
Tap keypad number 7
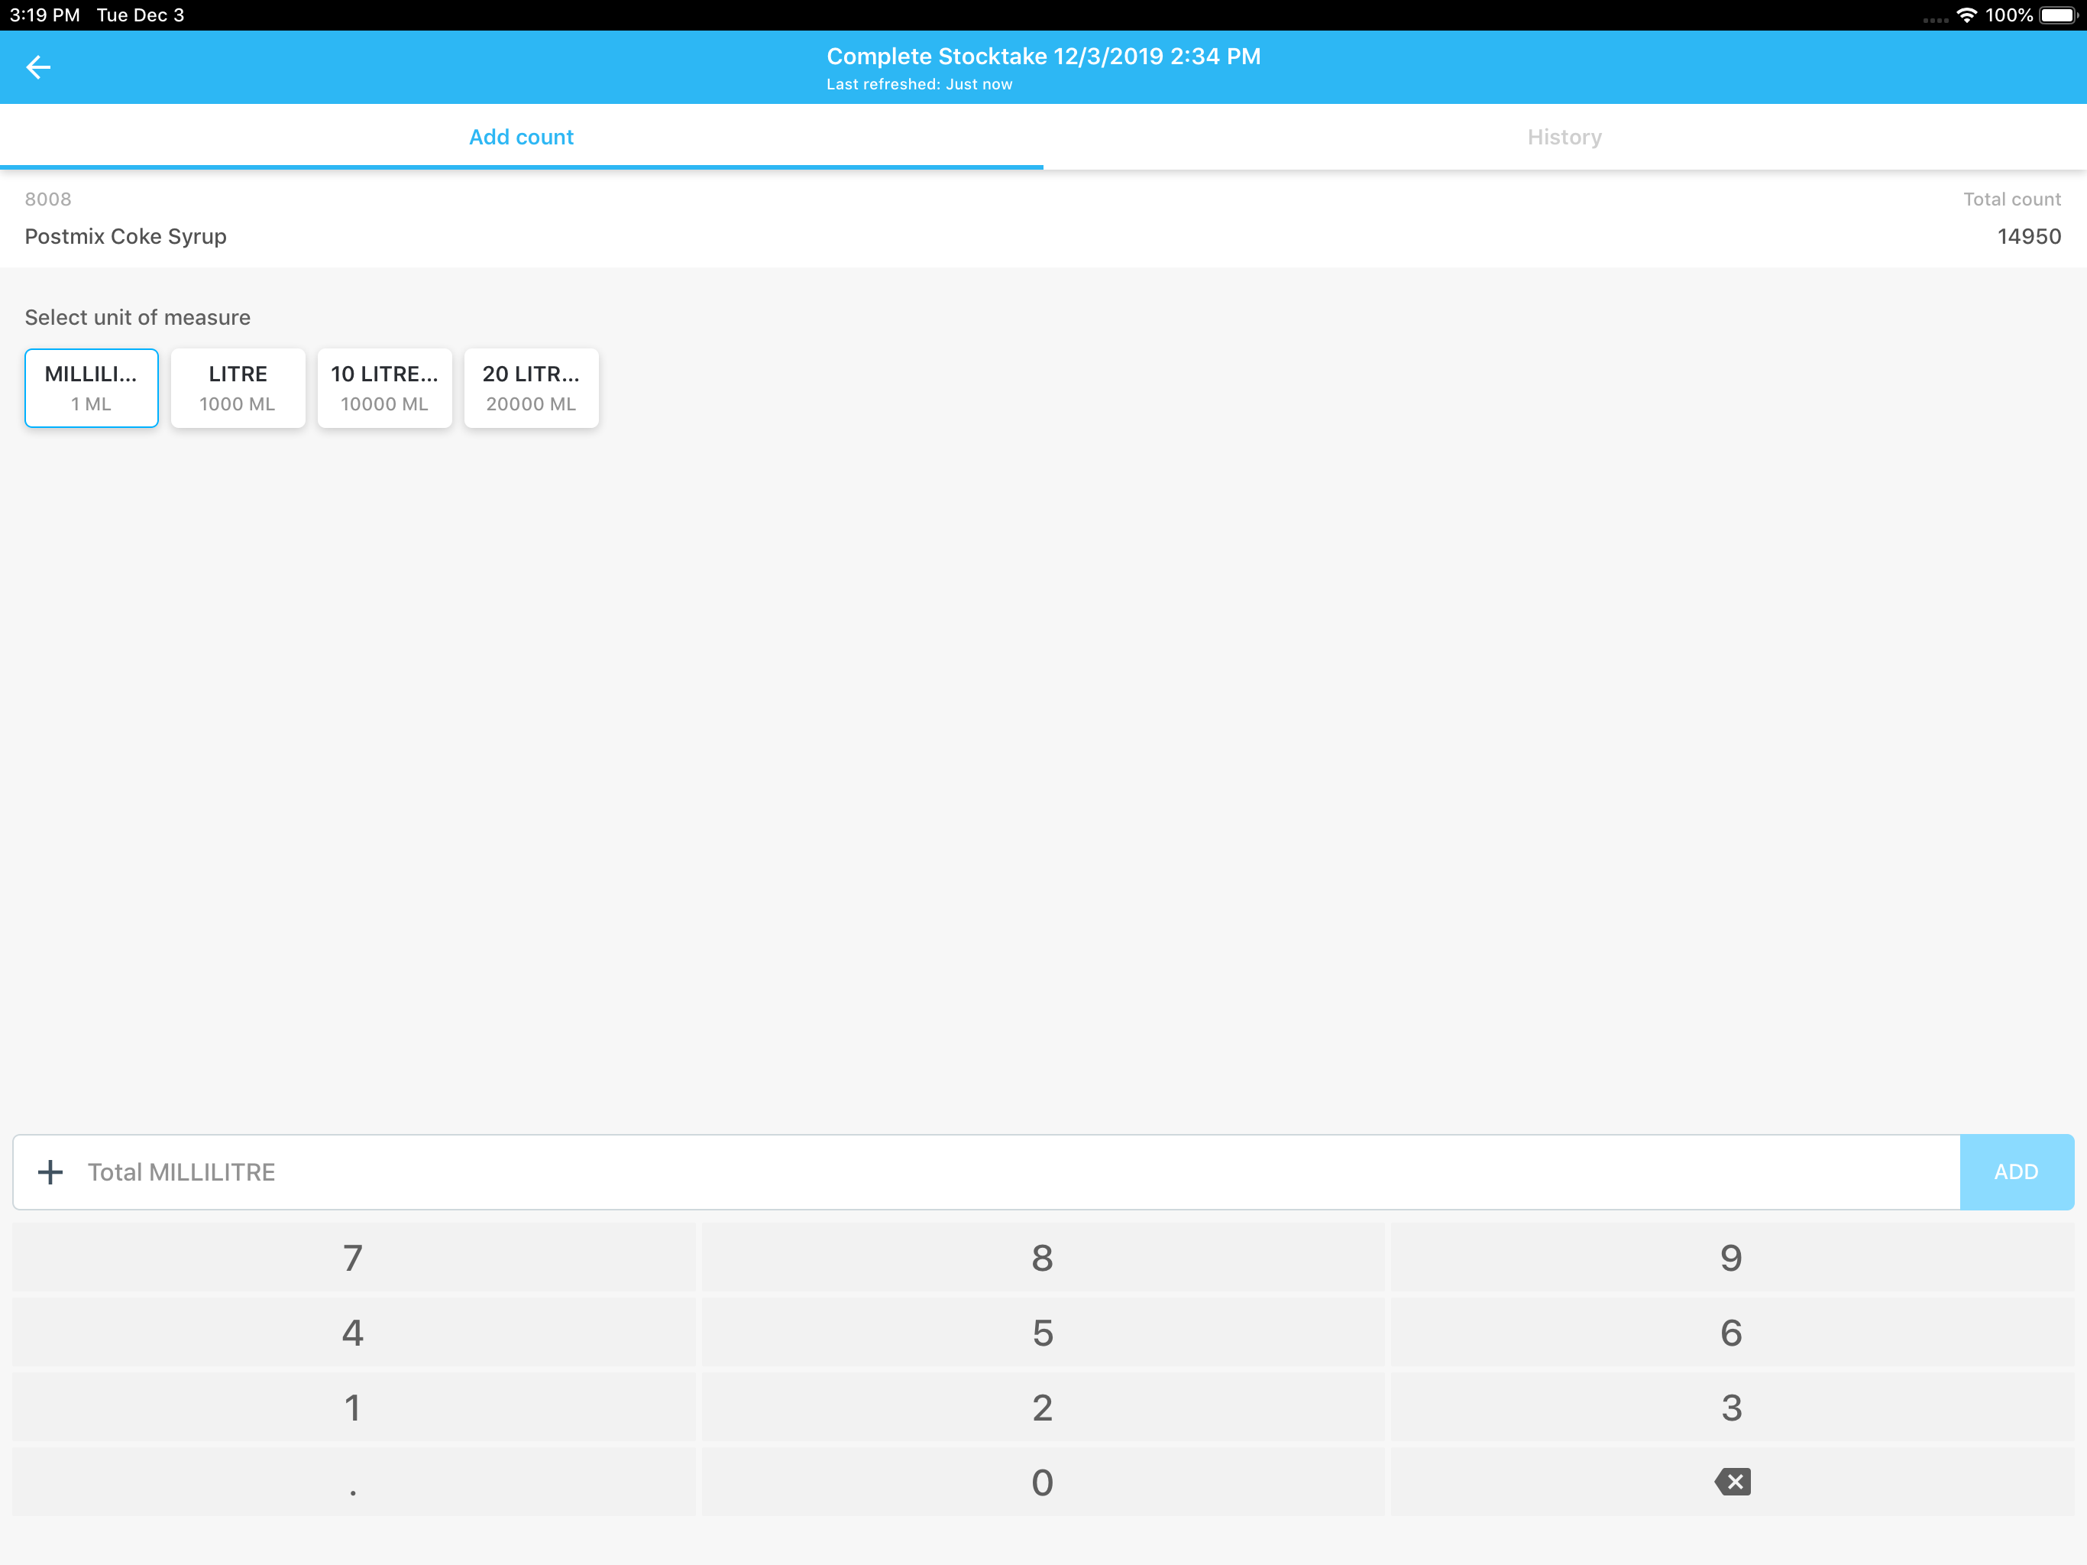point(353,1257)
